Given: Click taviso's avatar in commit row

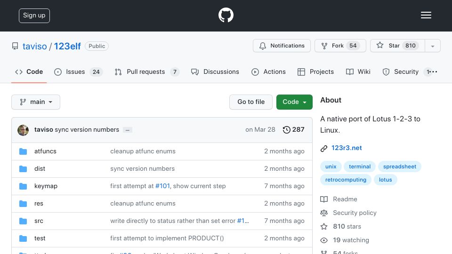Looking at the screenshot, I should 23,130.
